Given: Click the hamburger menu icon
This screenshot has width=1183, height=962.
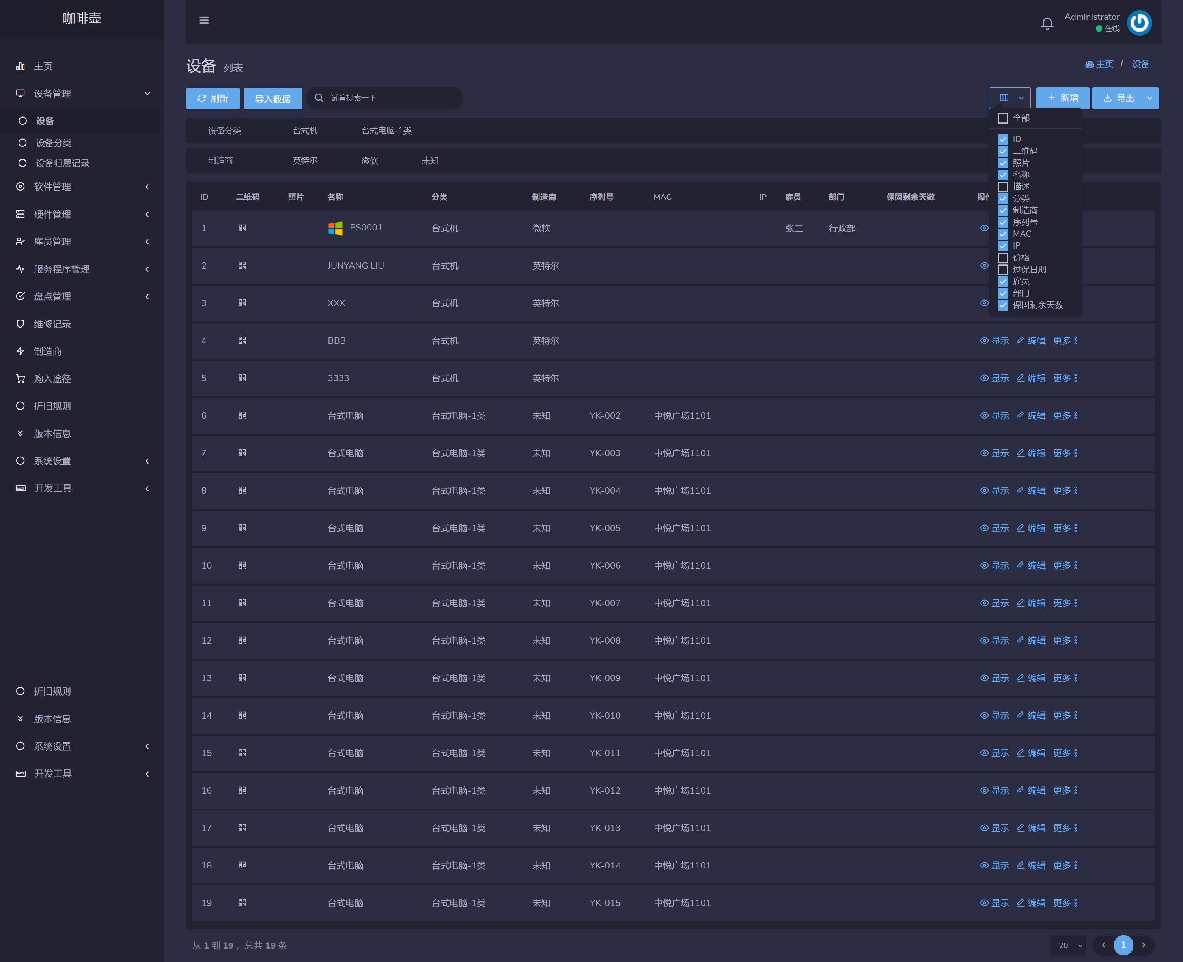Looking at the screenshot, I should click(x=204, y=21).
